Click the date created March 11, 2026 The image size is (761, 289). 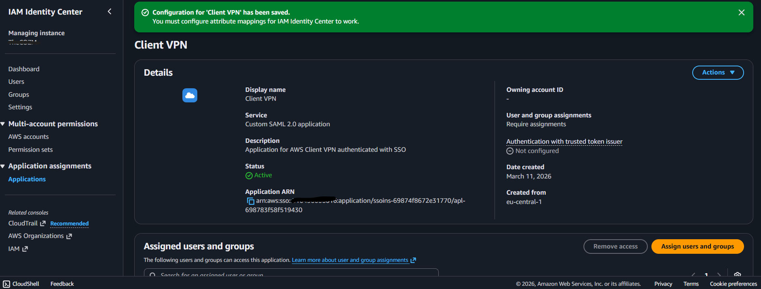[529, 176]
